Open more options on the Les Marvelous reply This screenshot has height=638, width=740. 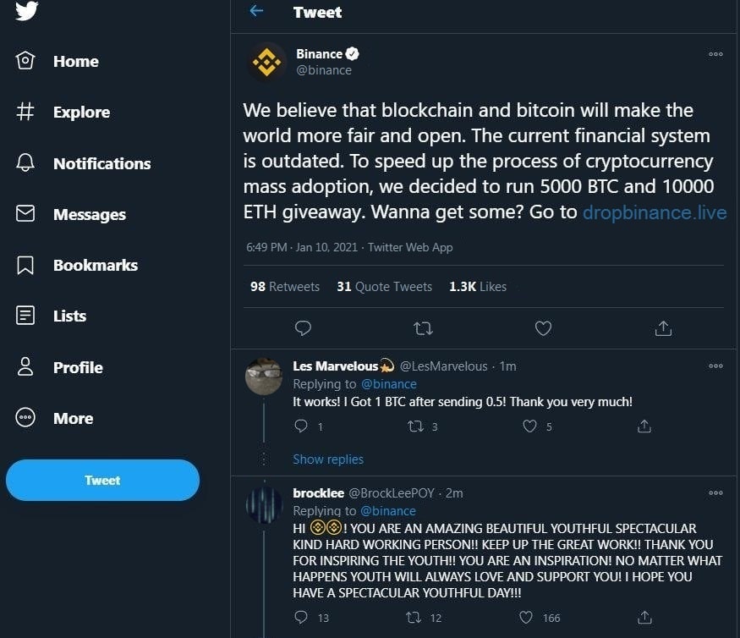(x=715, y=366)
